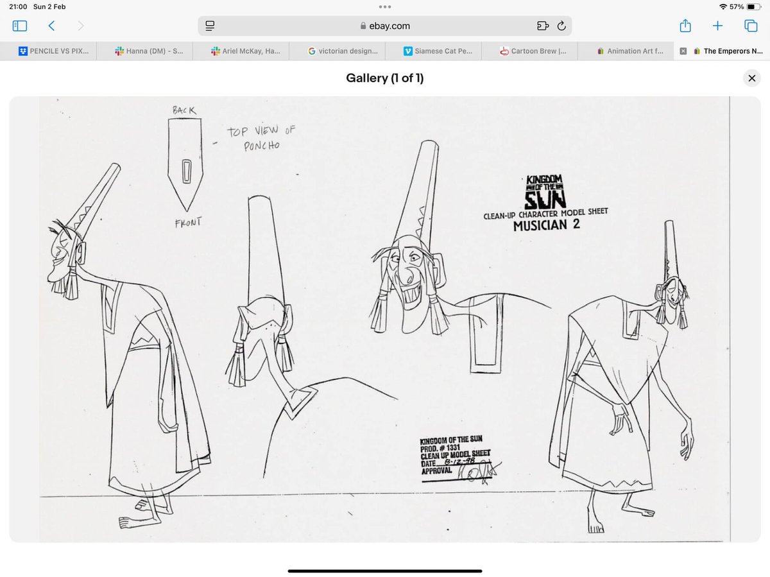Reload the ebay.com page
Image resolution: width=770 pixels, height=577 pixels.
click(561, 26)
